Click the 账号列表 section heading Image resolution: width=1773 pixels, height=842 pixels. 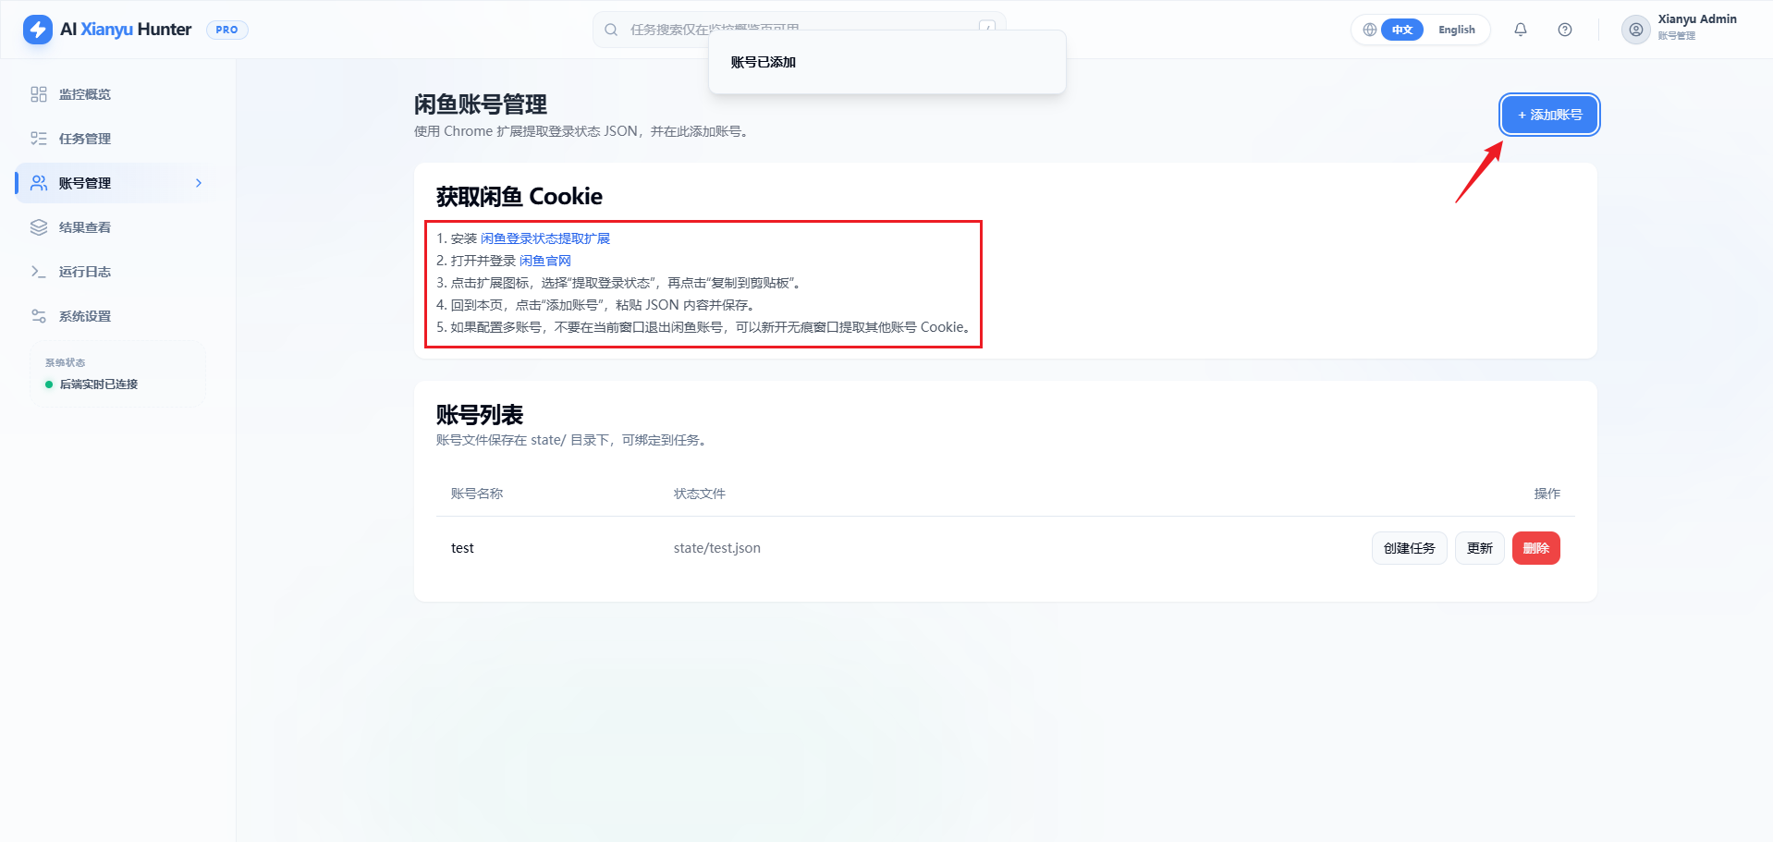480,415
